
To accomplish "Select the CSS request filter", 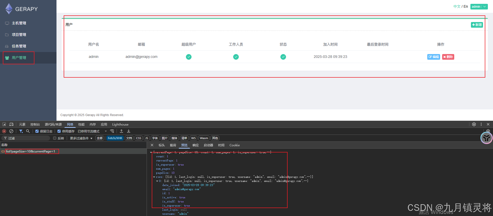I will pos(139,138).
